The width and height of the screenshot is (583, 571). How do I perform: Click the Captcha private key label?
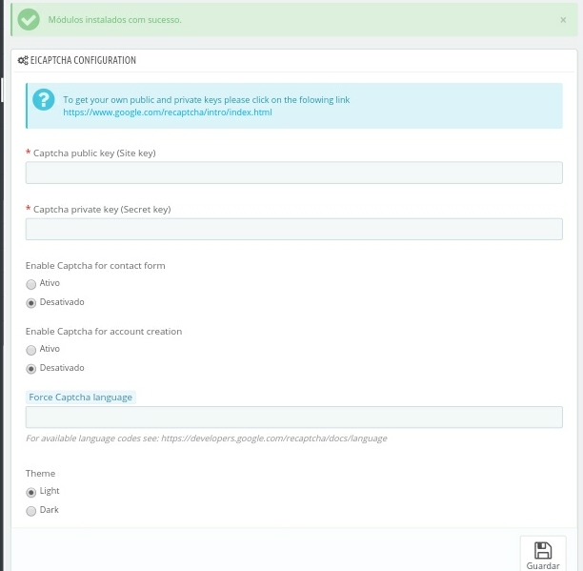pos(102,209)
